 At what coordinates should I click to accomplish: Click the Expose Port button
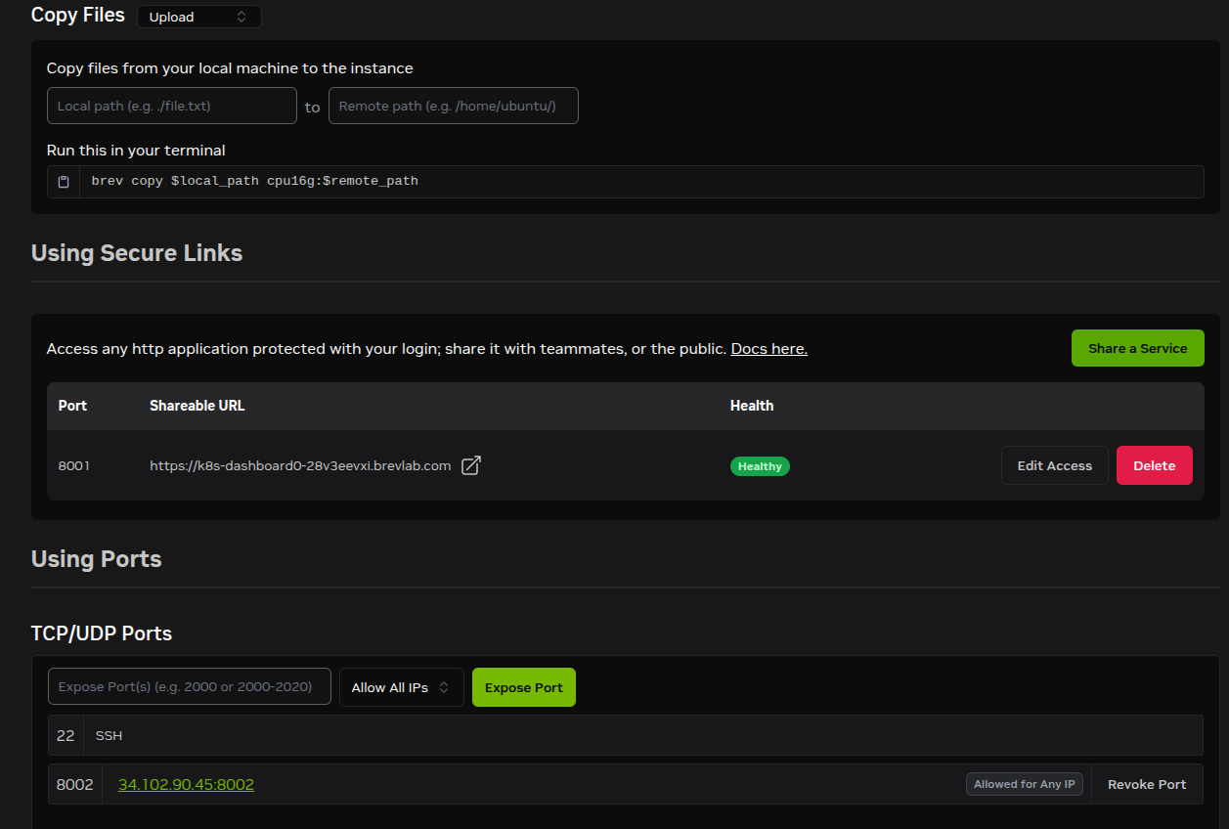pyautogui.click(x=523, y=687)
